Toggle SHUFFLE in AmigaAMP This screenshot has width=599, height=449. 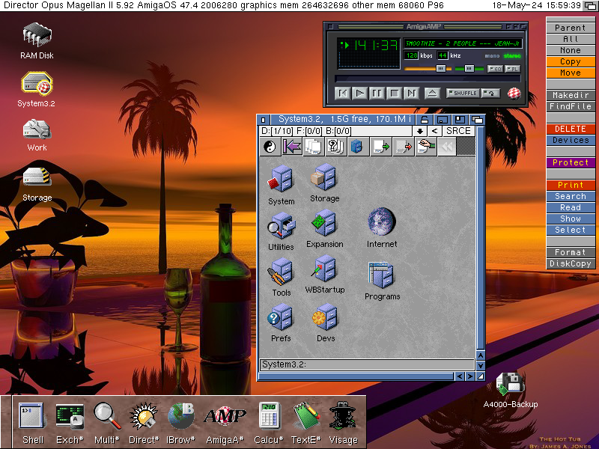point(463,93)
